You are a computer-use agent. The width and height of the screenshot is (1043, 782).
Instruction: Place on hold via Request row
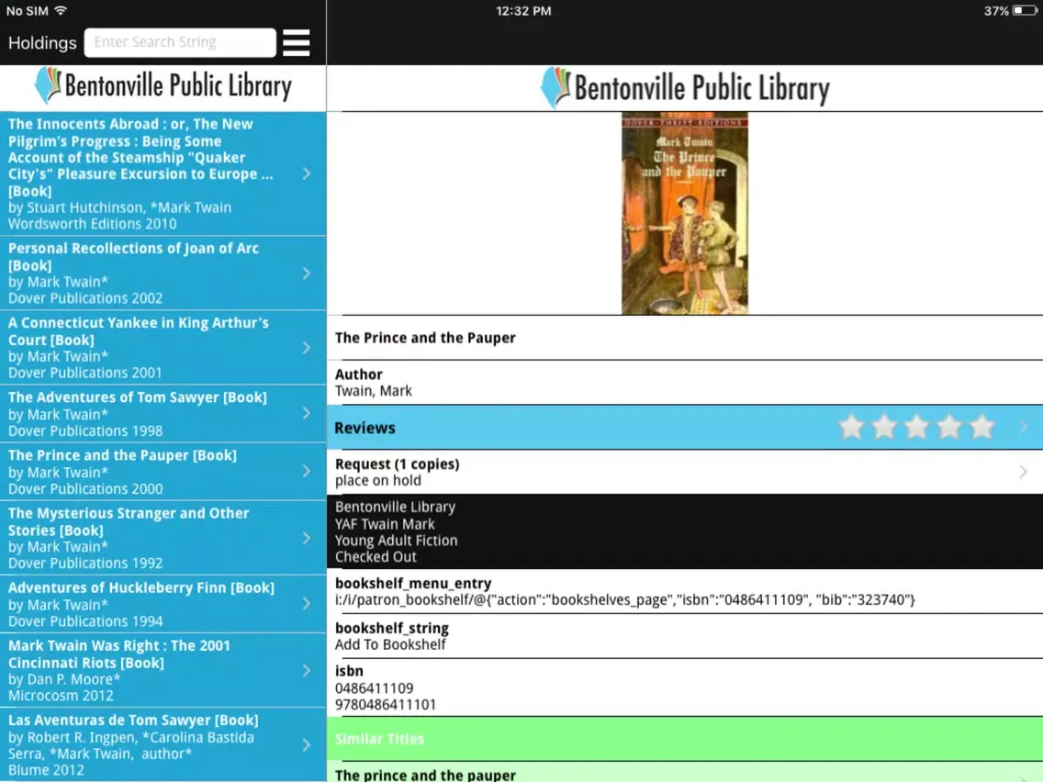pos(685,472)
